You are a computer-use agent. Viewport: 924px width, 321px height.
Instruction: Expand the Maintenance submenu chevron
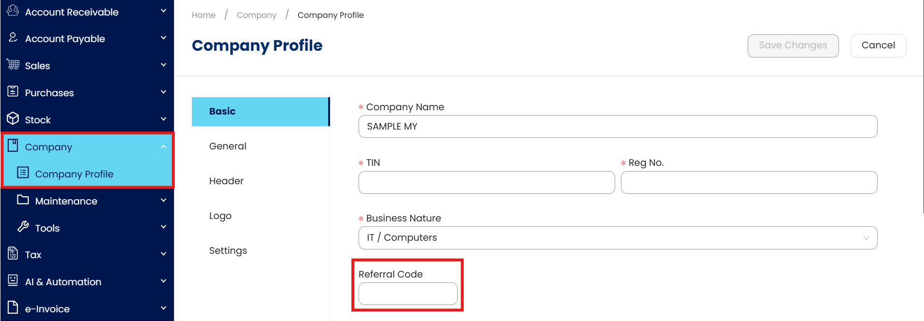pos(163,201)
